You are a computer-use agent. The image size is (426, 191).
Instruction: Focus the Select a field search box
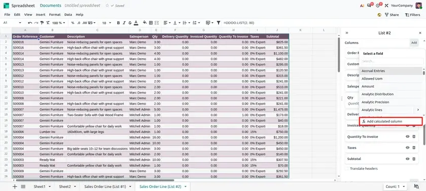click(x=392, y=61)
